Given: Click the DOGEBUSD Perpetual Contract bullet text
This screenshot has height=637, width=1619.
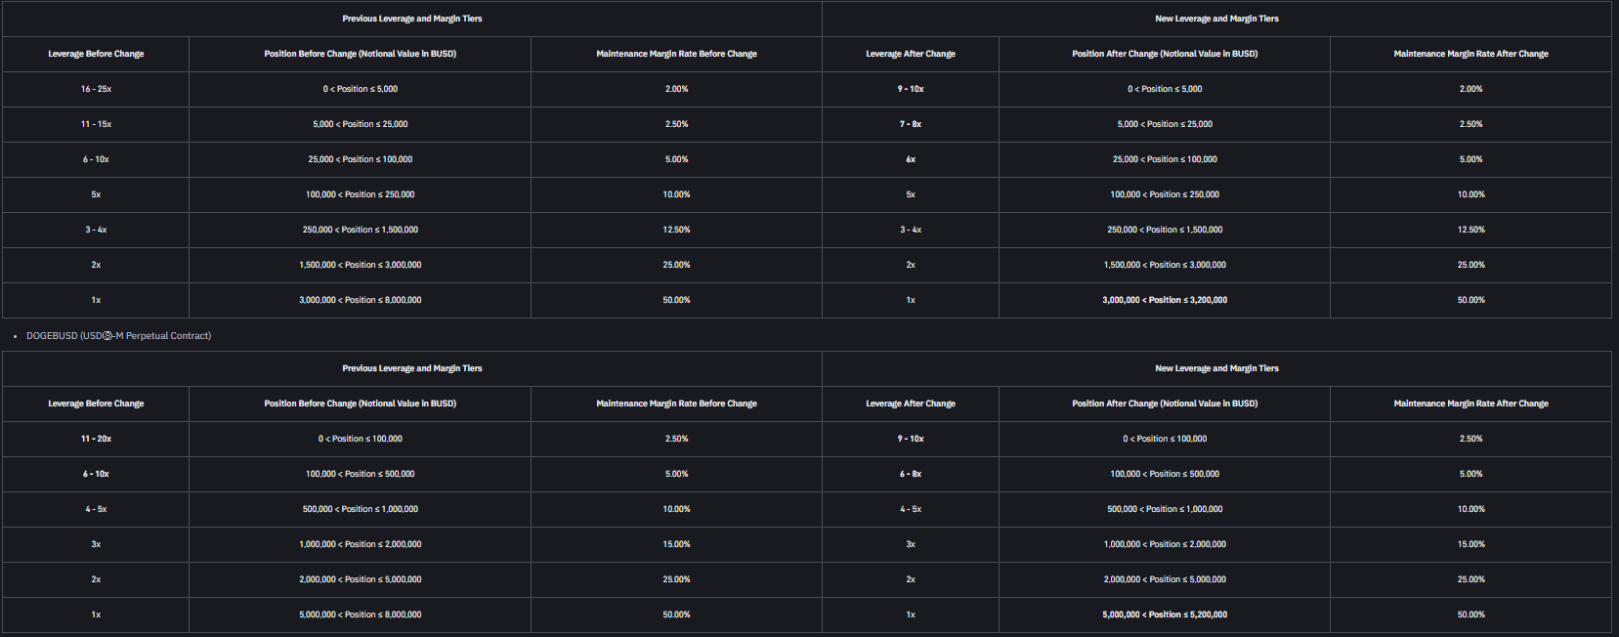Looking at the screenshot, I should (x=118, y=336).
